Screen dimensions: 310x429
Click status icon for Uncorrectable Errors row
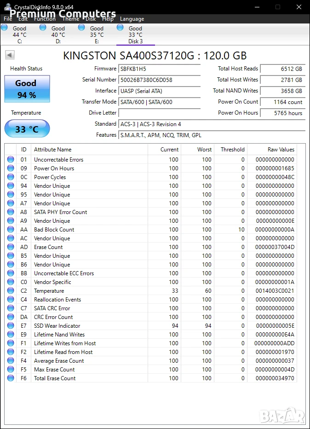point(11,159)
